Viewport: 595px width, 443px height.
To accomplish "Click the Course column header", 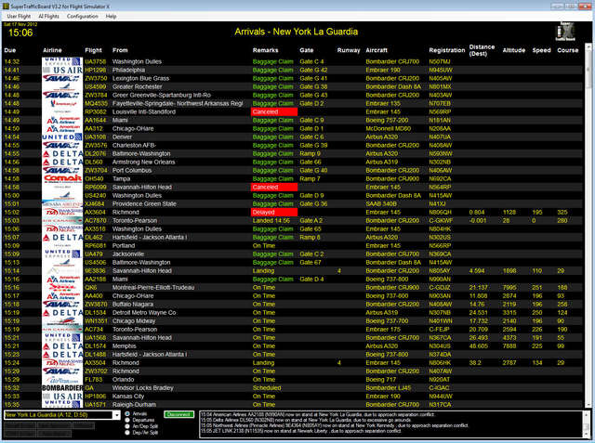I will (x=568, y=50).
